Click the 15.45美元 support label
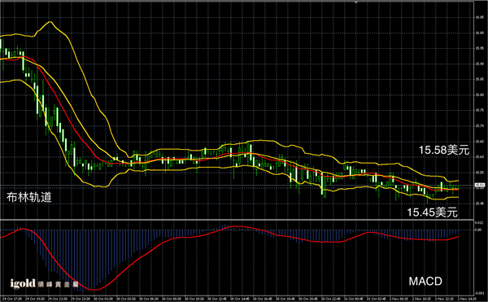 [433, 212]
